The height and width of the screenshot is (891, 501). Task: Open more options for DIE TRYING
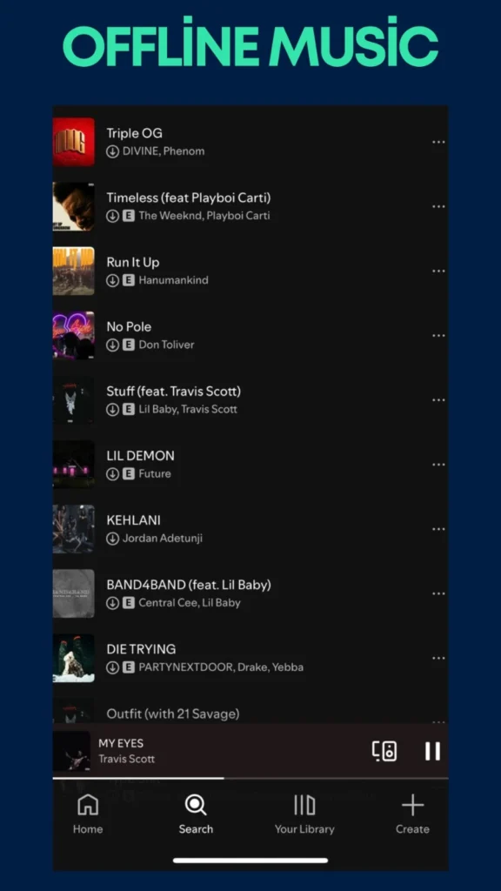438,658
